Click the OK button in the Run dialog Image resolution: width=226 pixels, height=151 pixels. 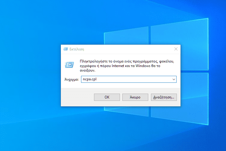click(107, 97)
